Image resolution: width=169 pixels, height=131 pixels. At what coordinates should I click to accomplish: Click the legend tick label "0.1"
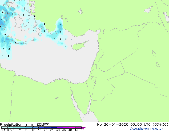tap(3, 130)
